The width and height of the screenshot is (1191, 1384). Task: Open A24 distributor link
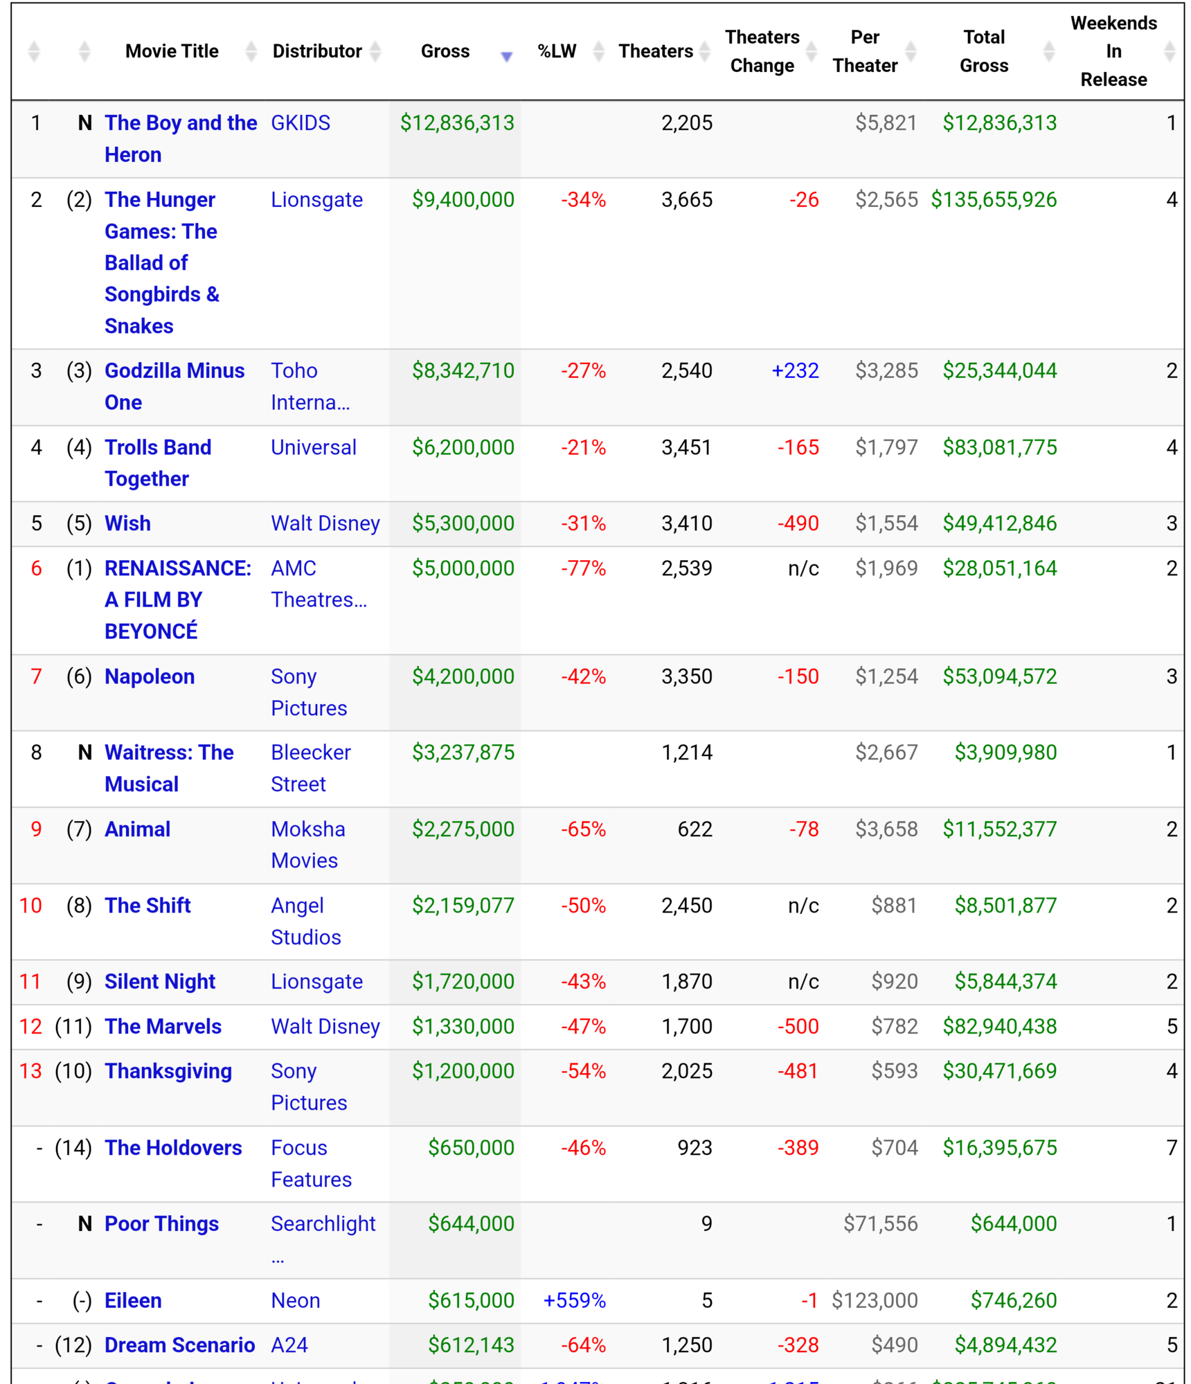pos(289,1345)
